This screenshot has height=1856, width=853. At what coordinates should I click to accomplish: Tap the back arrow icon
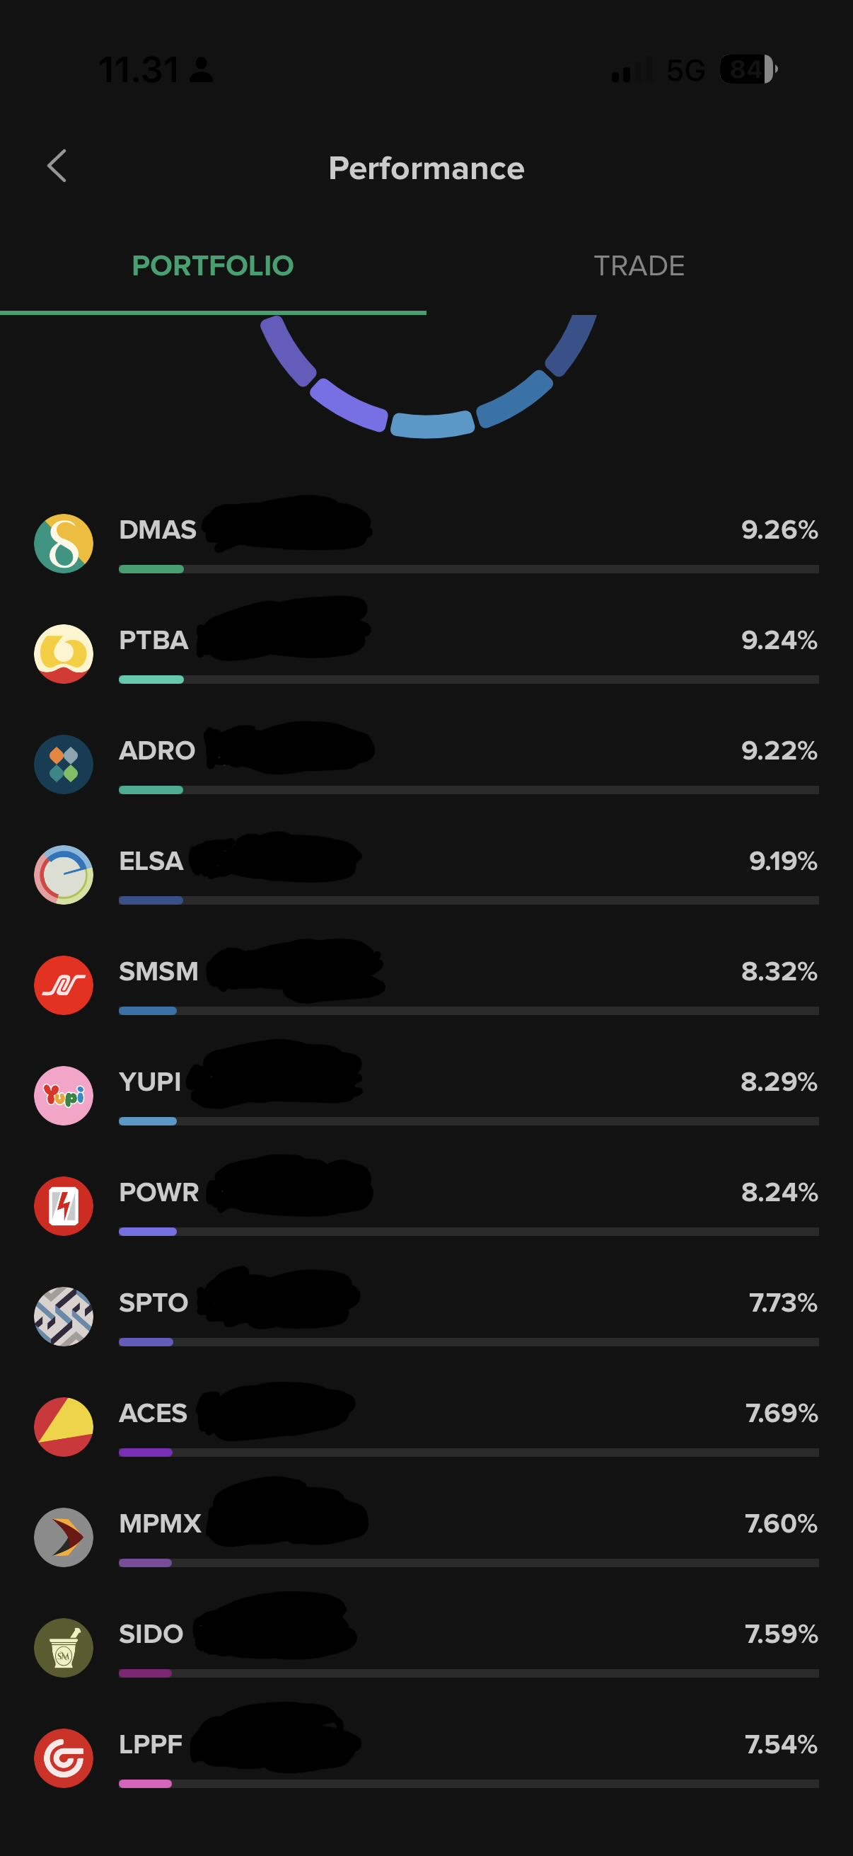57,166
